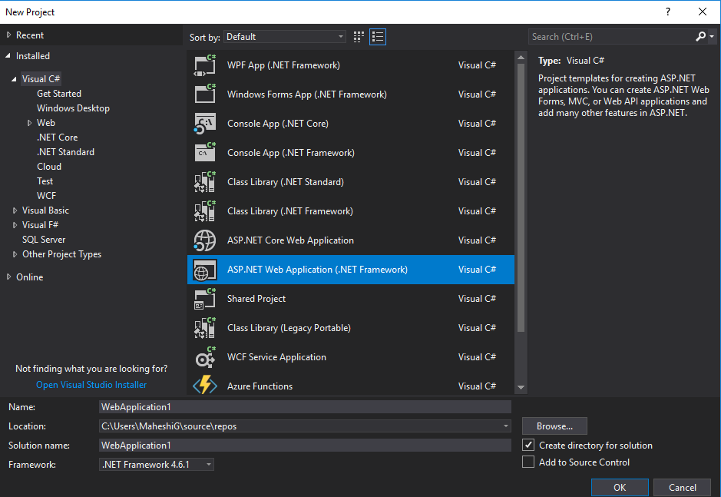Select the Recent section
The image size is (721, 497).
tap(28, 35)
